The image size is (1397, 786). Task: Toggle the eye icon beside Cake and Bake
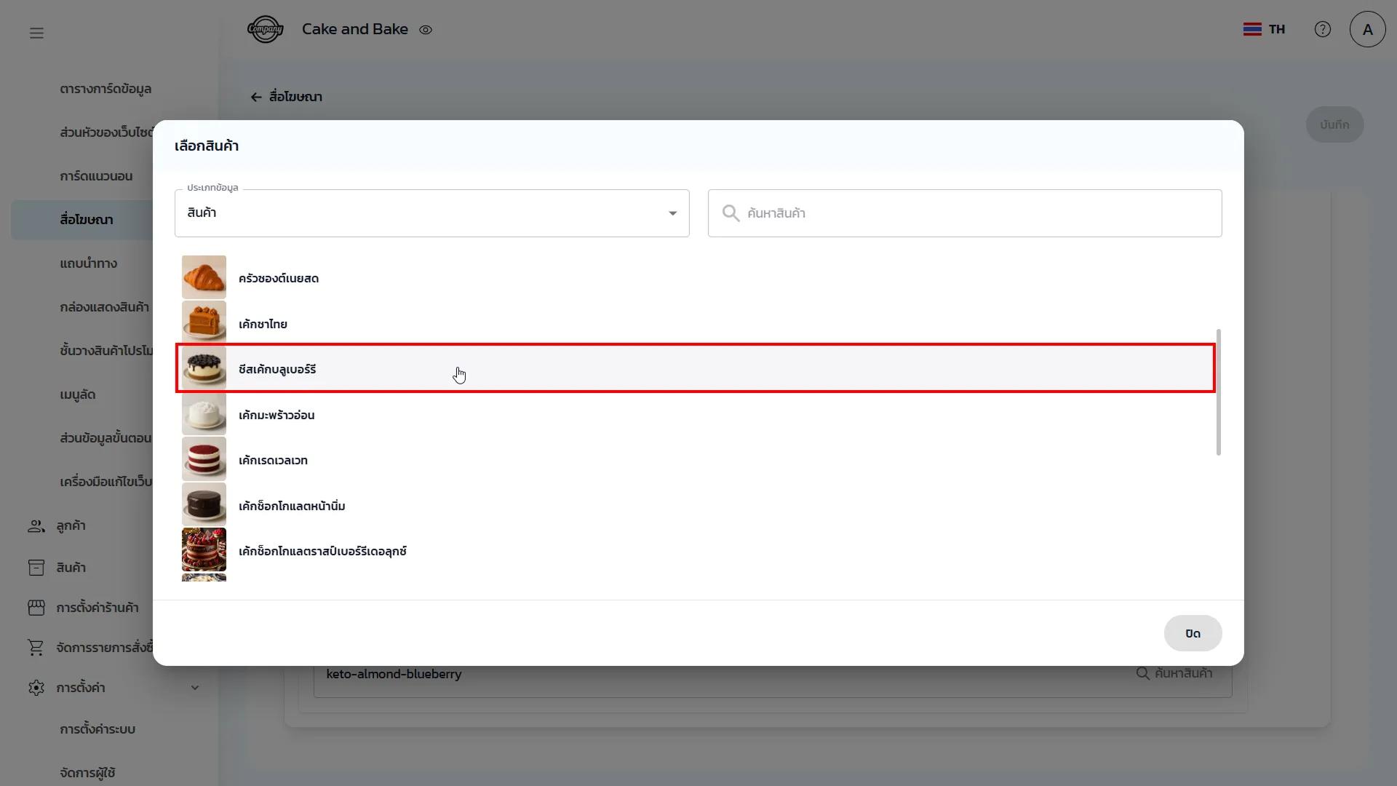[426, 30]
